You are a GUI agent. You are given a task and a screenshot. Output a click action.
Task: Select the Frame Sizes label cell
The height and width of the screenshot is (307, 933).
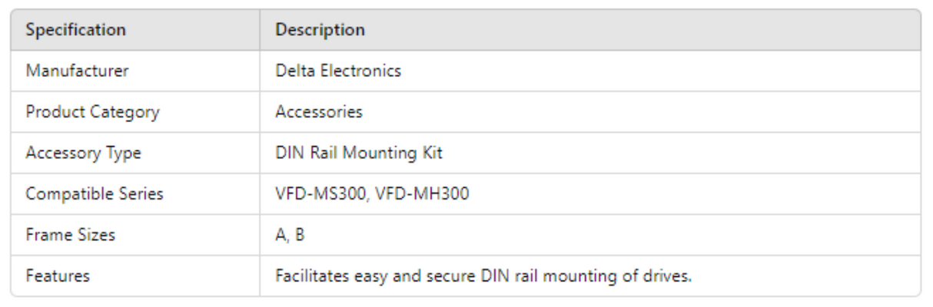70,235
